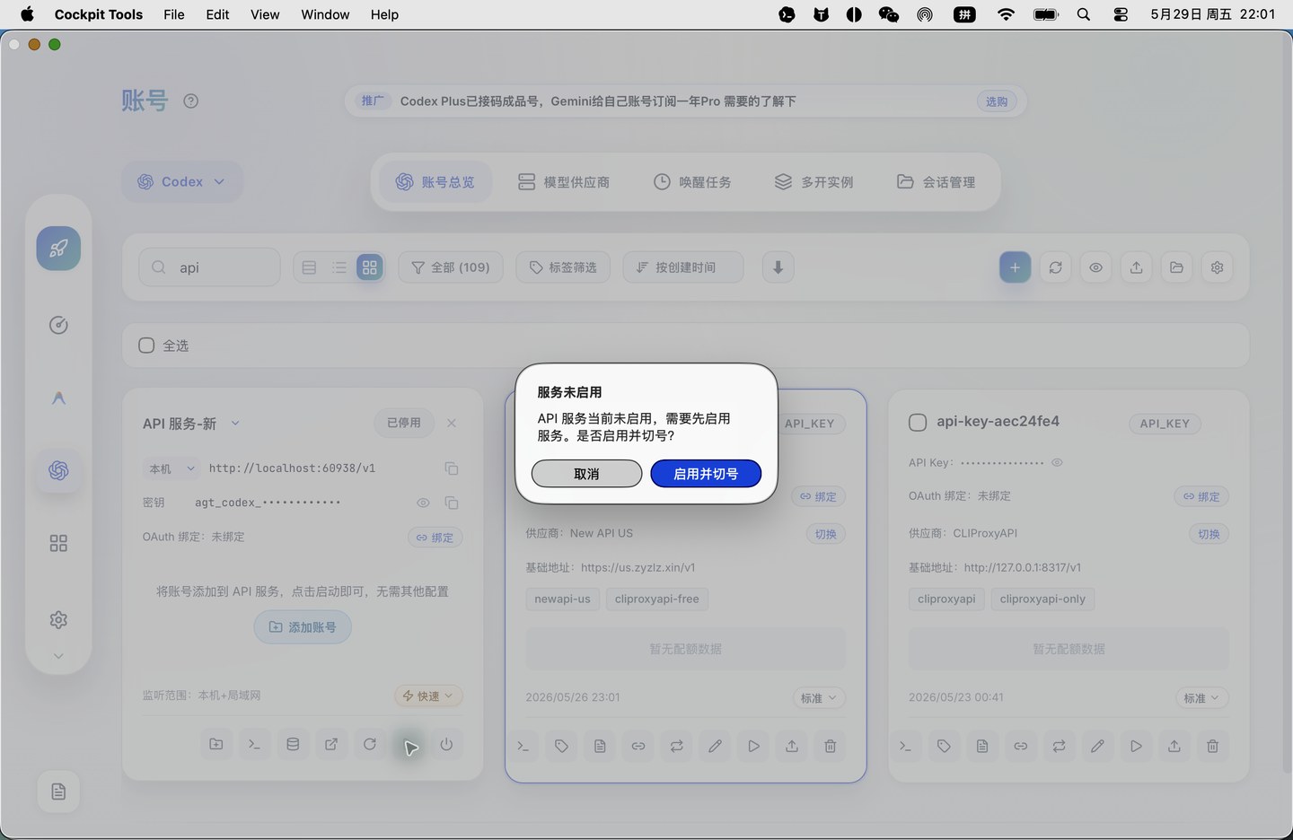Click 添加账号 in the API 服务-新 card
Viewport: 1293px width, 840px height.
(x=303, y=627)
